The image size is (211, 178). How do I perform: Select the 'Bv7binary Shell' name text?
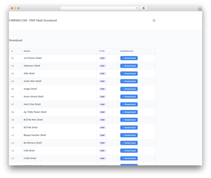point(32,143)
